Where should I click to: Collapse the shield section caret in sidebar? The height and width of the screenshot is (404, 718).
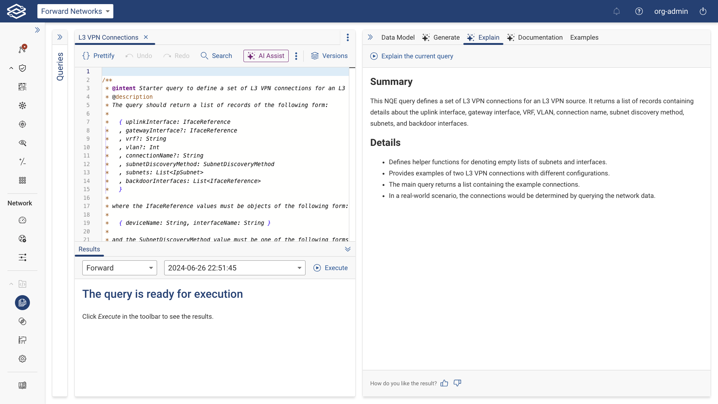click(x=11, y=68)
